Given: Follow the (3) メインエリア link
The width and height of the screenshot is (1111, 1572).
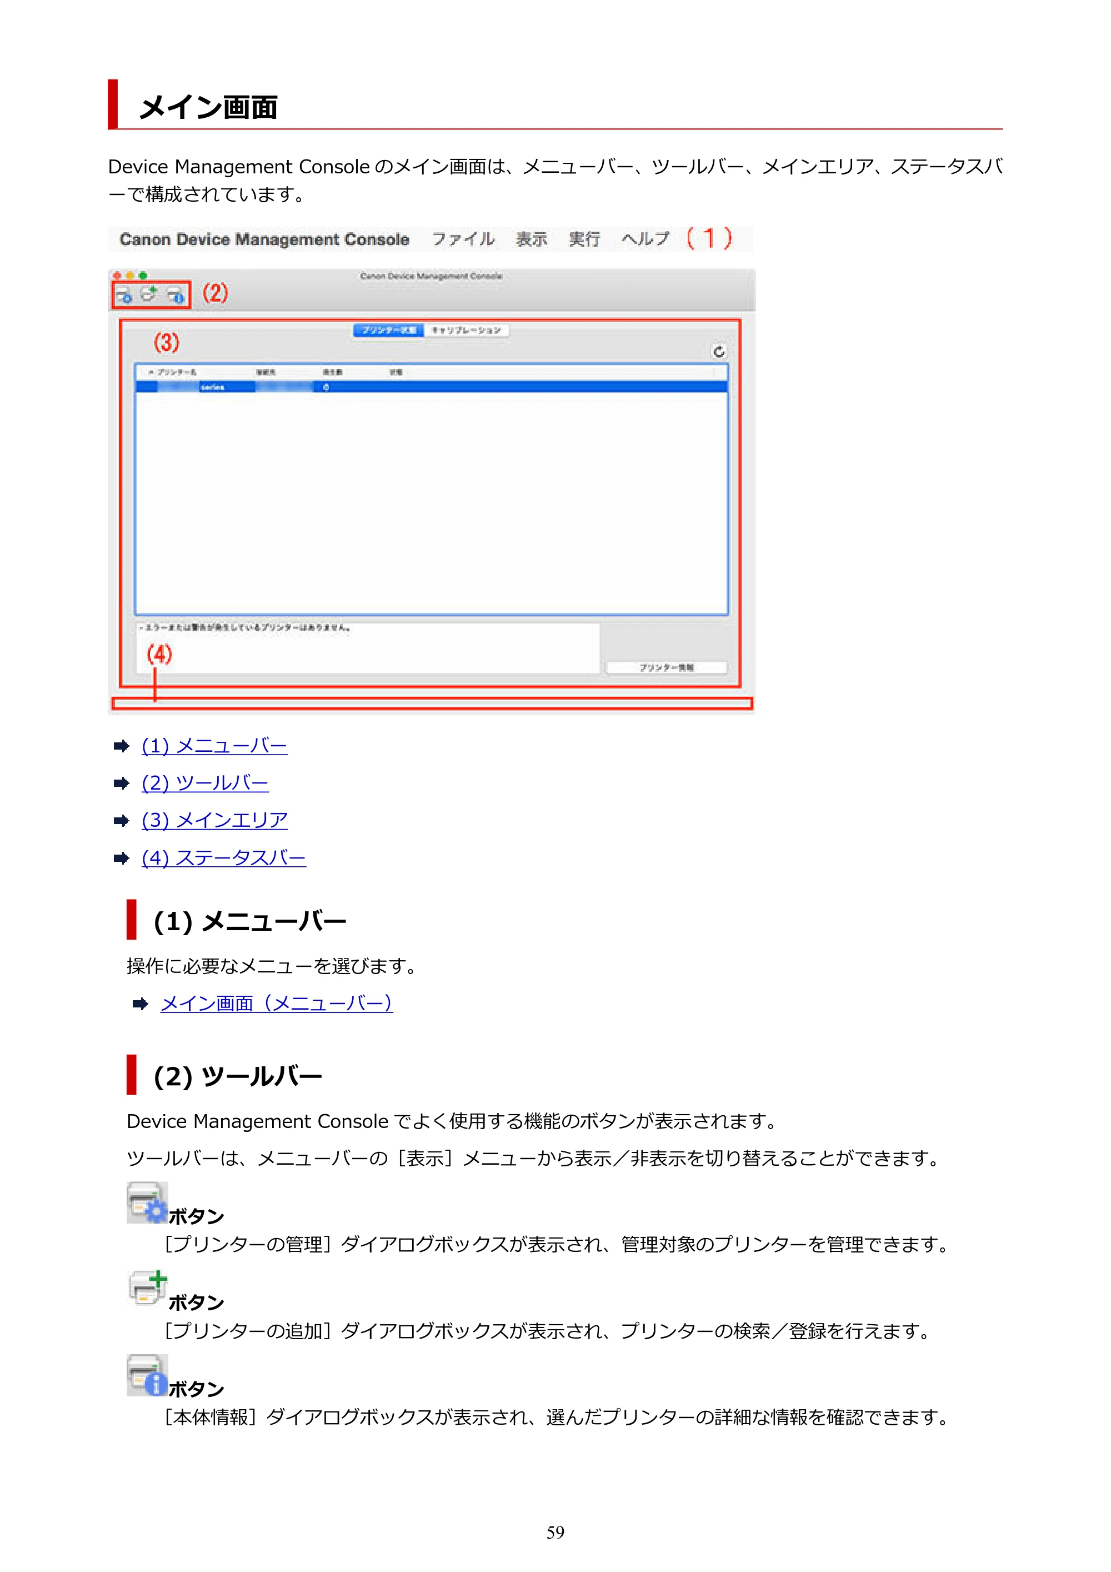Looking at the screenshot, I should pos(214,820).
